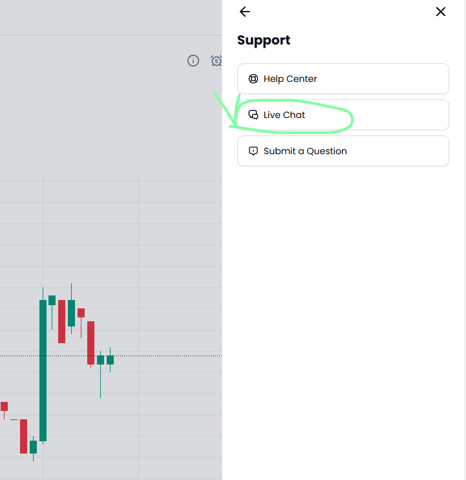Viewport: 466px width, 480px height.
Task: Click the back arrow in Support panel
Action: tap(244, 12)
